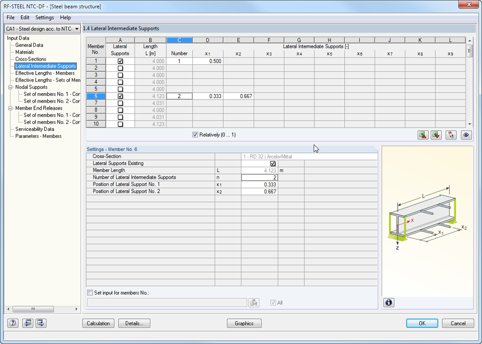The width and height of the screenshot is (482, 344).
Task: Open the CA1 design case dropdown
Action: [43, 29]
